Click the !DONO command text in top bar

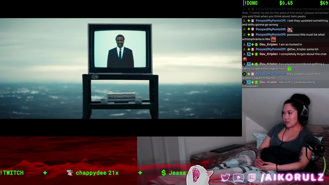(x=251, y=3)
